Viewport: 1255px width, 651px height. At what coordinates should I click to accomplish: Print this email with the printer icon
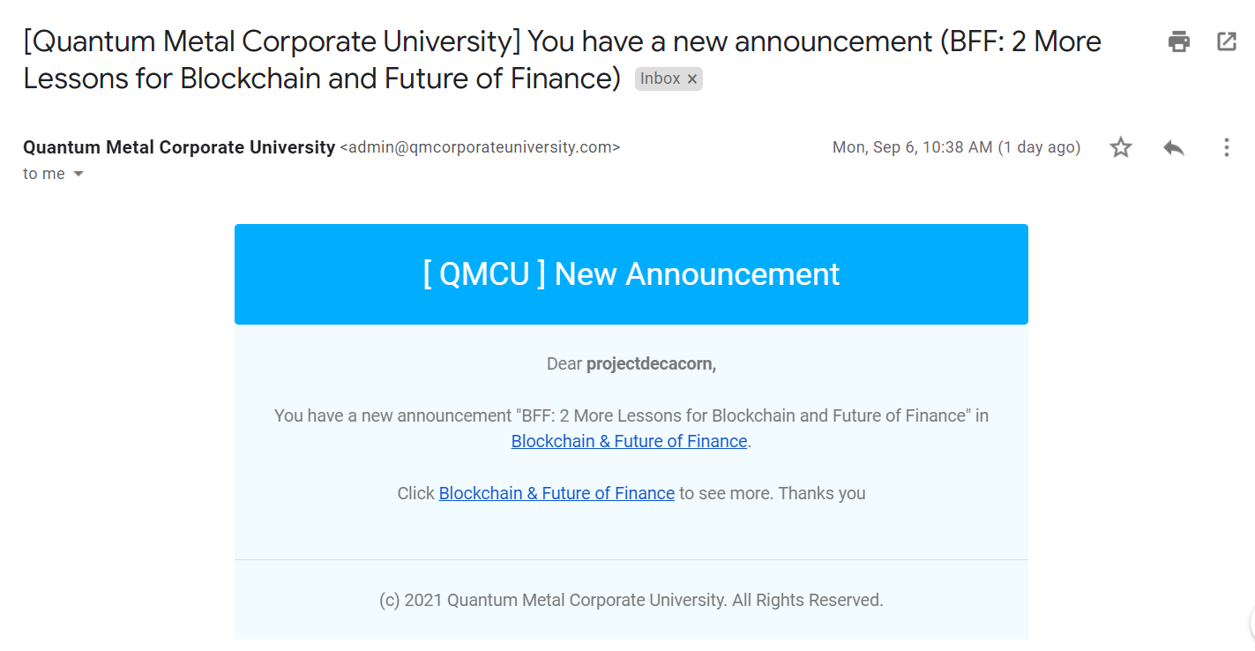pos(1179,41)
